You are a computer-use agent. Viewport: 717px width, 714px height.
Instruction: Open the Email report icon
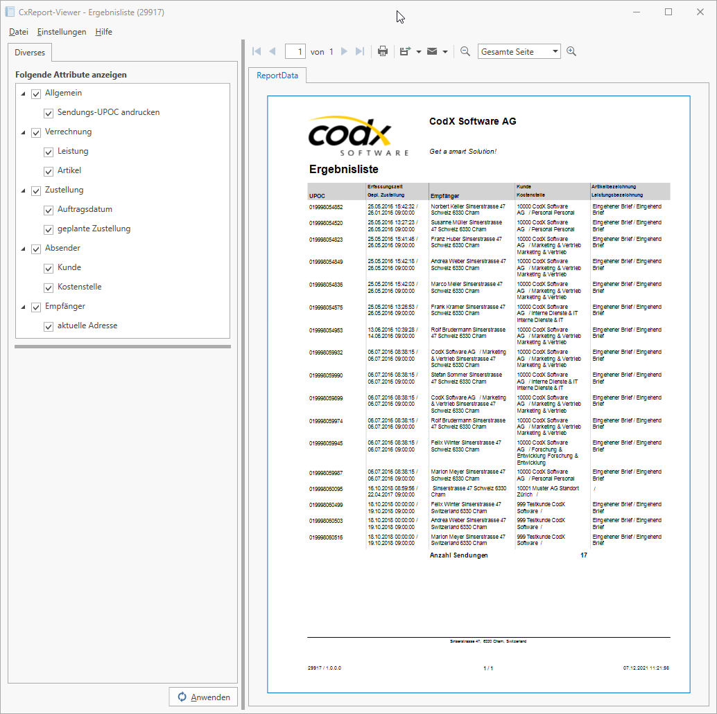click(x=433, y=51)
